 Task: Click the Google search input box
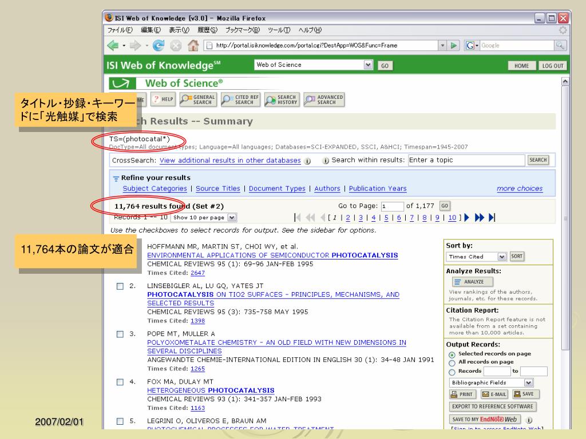517,46
